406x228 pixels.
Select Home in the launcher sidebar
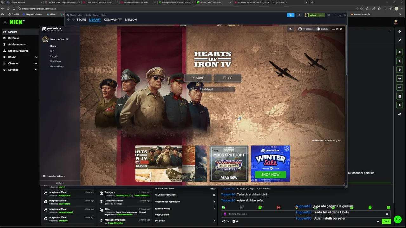coord(53,46)
